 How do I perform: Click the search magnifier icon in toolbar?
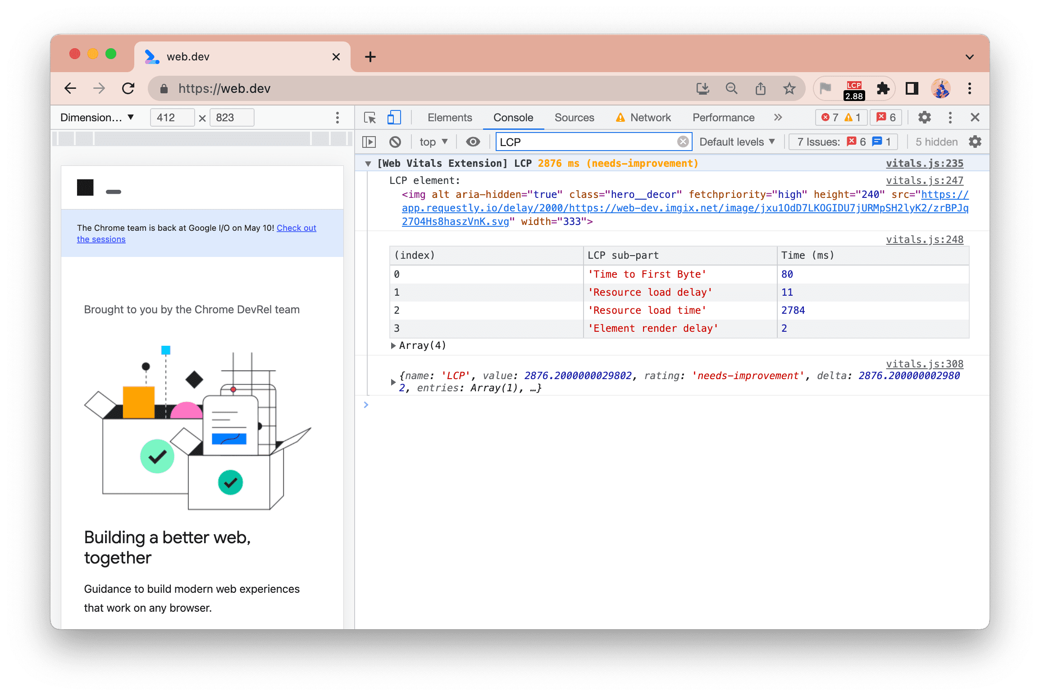733,88
